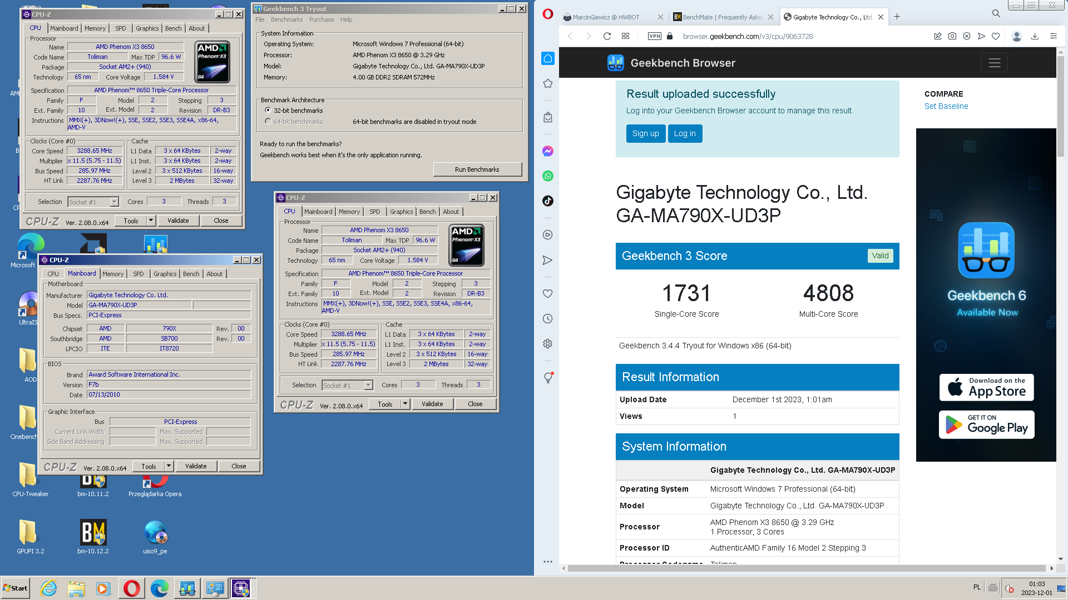Click the browser address bar URL

[x=748, y=36]
